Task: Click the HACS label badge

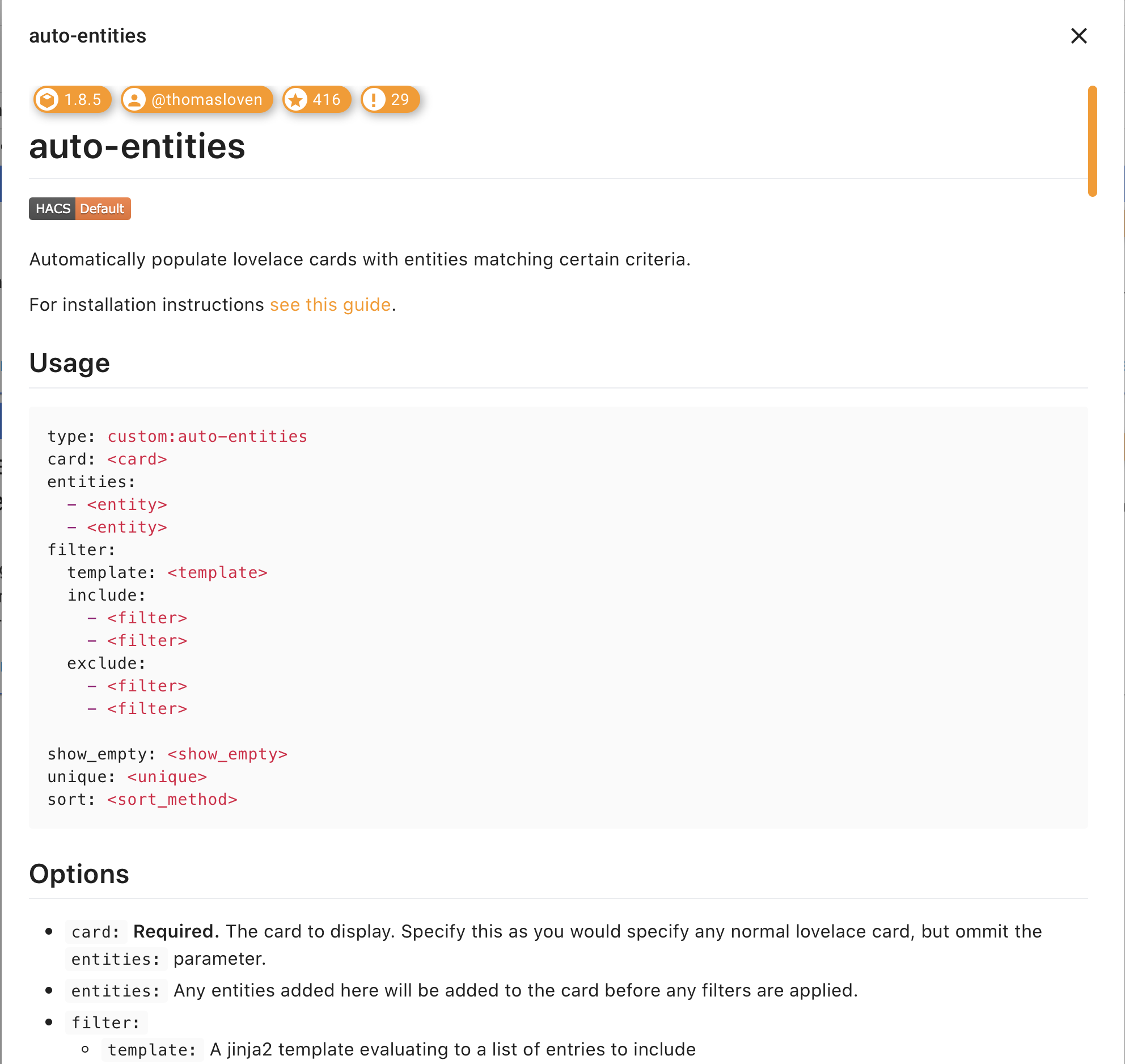Action: (53, 208)
